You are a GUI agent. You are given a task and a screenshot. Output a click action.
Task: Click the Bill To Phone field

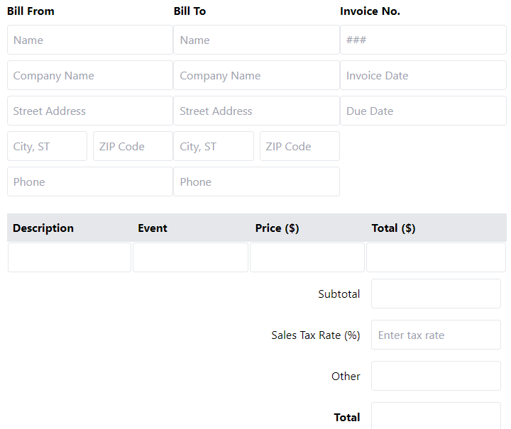(x=256, y=182)
